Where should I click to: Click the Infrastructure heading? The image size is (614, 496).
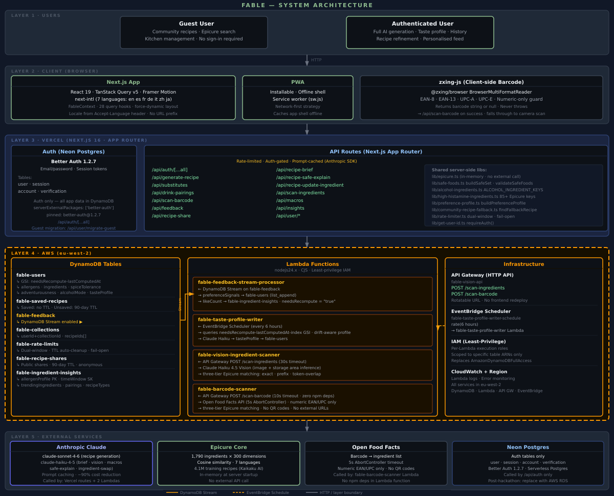tap(524, 264)
